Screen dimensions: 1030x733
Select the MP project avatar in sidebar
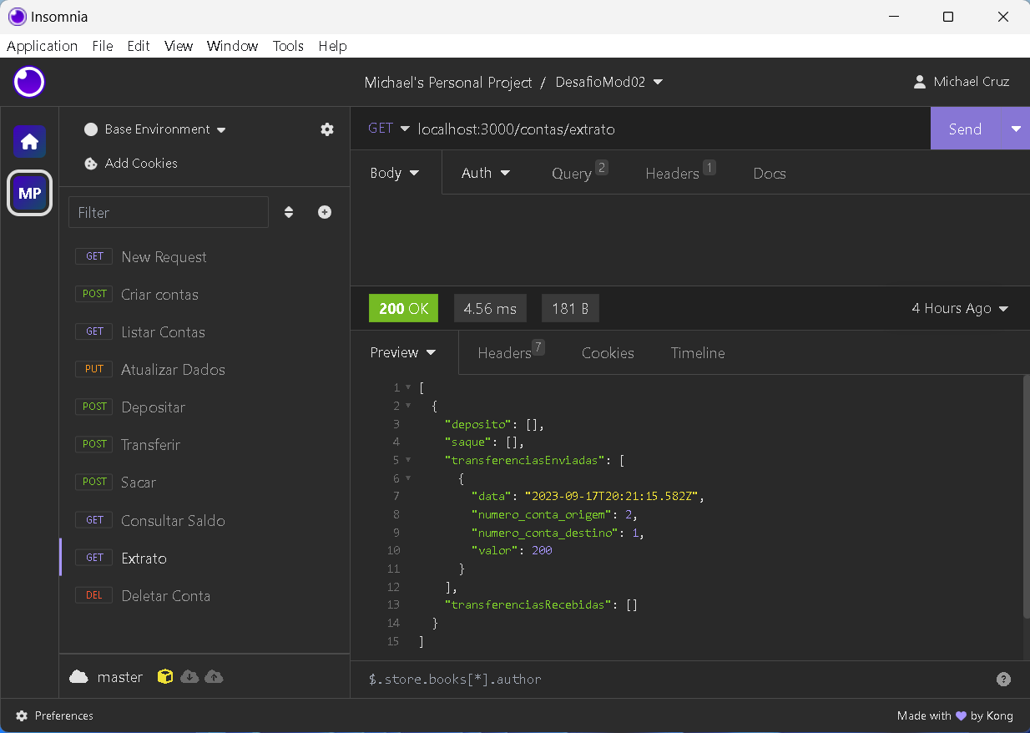coord(29,193)
